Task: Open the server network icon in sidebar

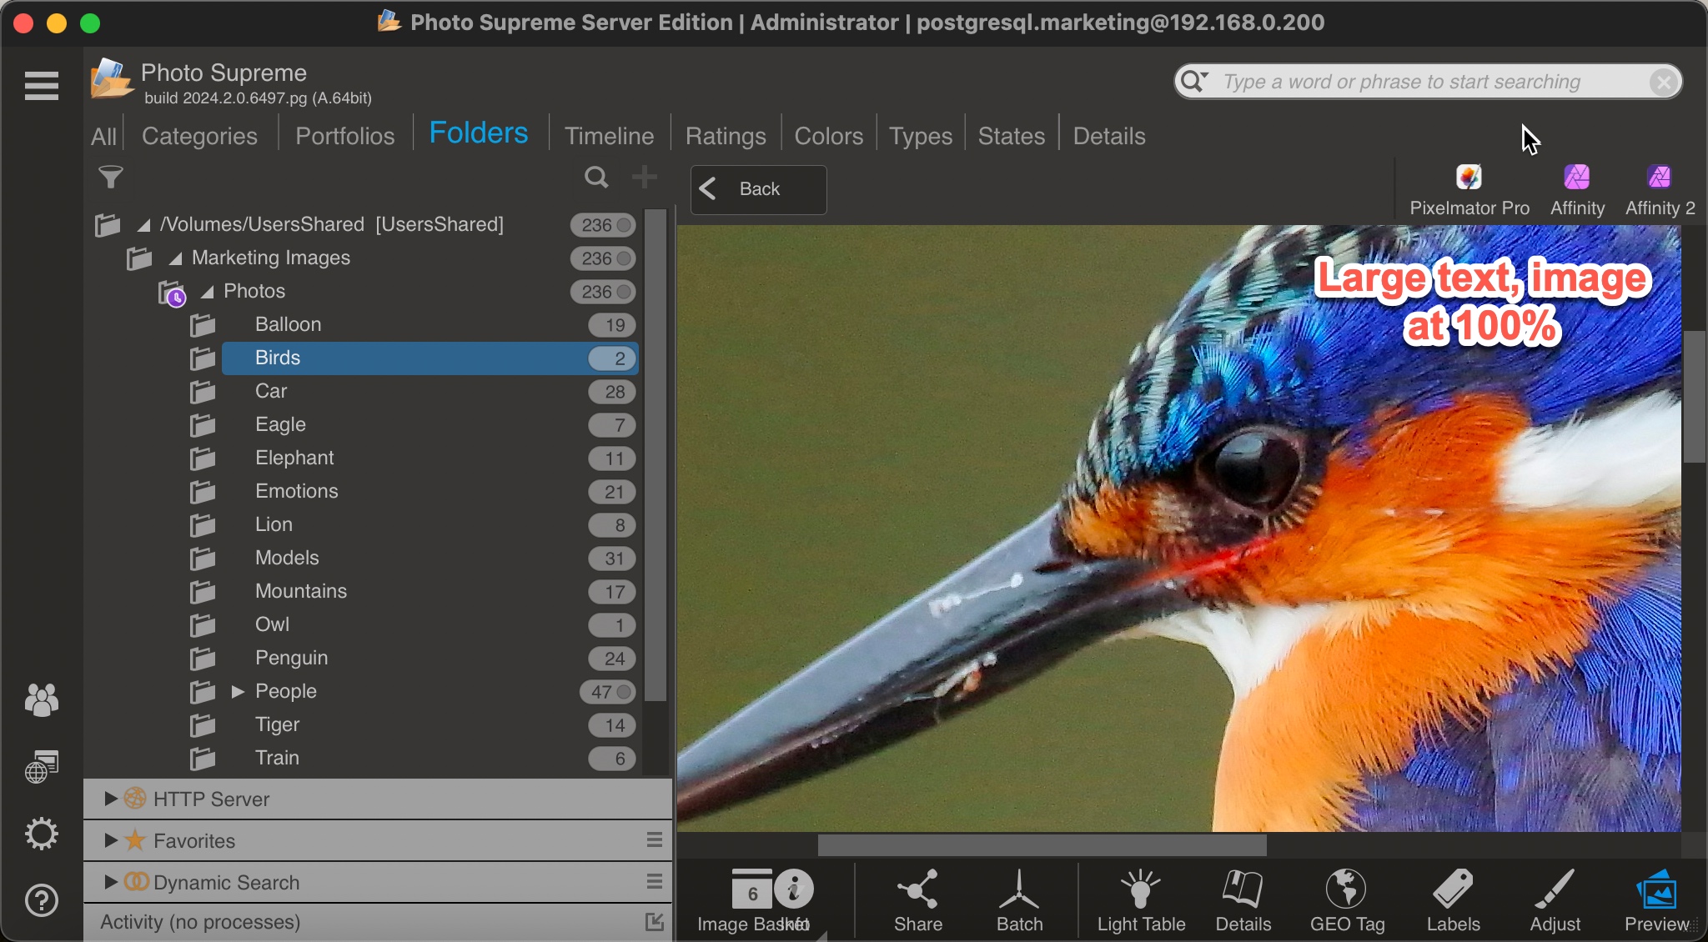Action: point(41,767)
